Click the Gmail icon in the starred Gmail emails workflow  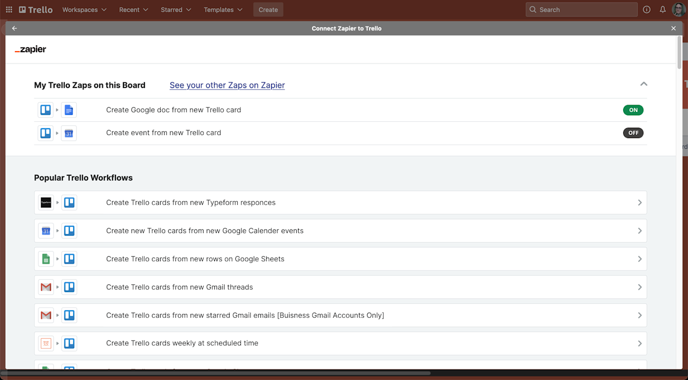[x=46, y=315]
